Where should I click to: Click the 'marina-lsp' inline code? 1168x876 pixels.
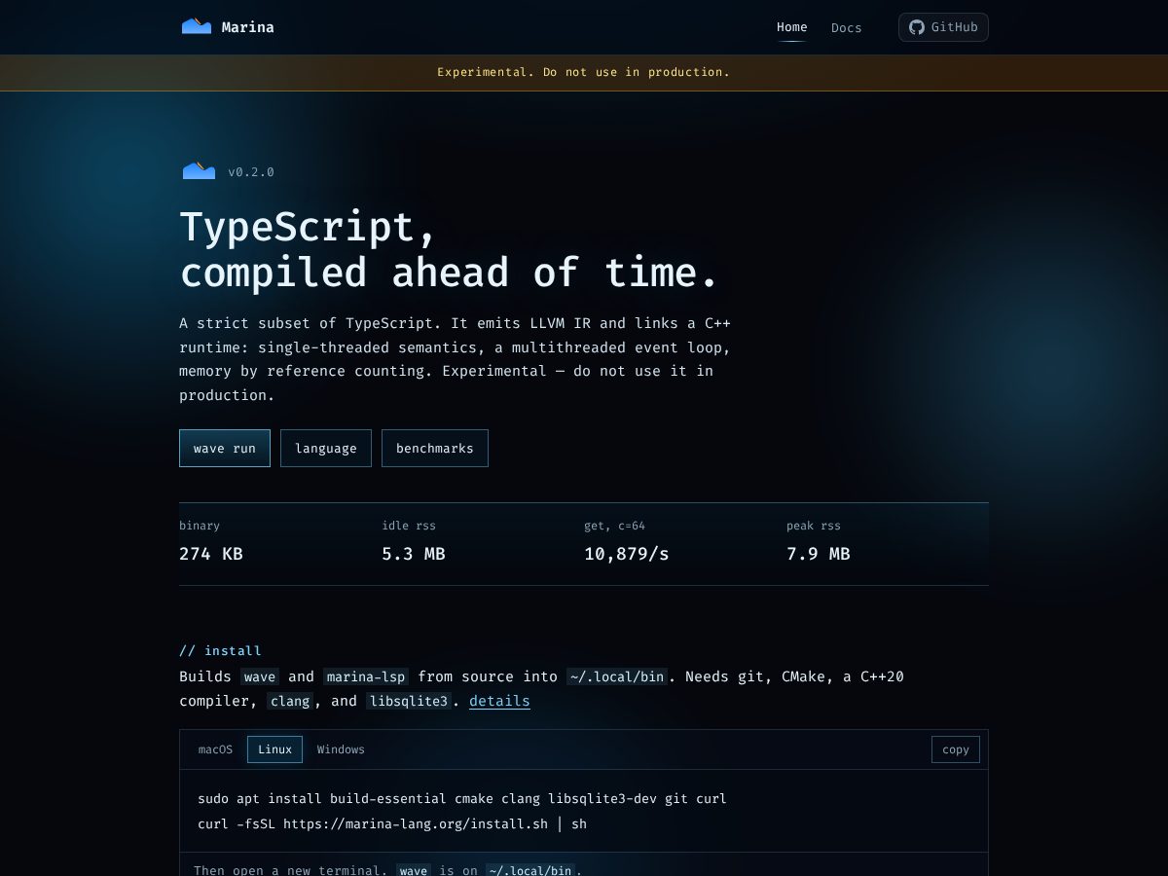(x=366, y=676)
